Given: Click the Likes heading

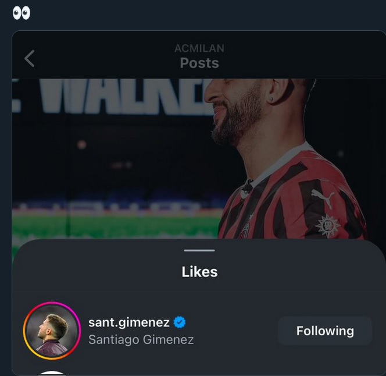Looking at the screenshot, I should (x=199, y=272).
